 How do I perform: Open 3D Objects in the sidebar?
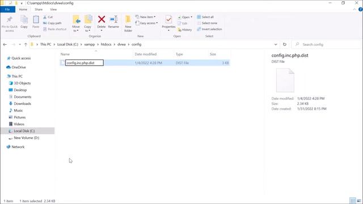[x=20, y=83]
